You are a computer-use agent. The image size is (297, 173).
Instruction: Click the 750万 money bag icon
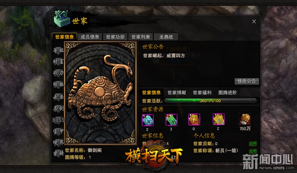coord(245,119)
